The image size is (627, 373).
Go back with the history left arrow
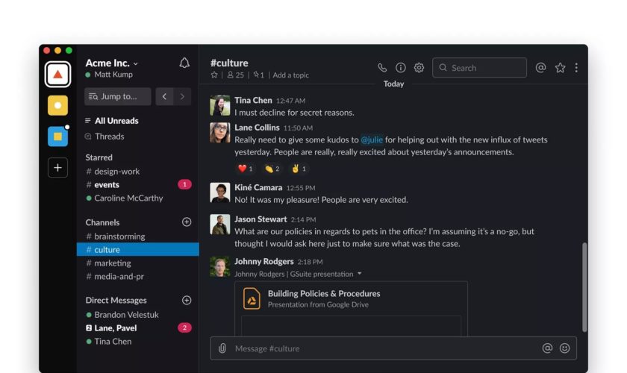(x=164, y=96)
